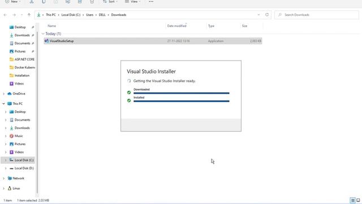The image size is (362, 204).
Task: Select the VisualStudioSetup file
Action: click(x=153, y=41)
